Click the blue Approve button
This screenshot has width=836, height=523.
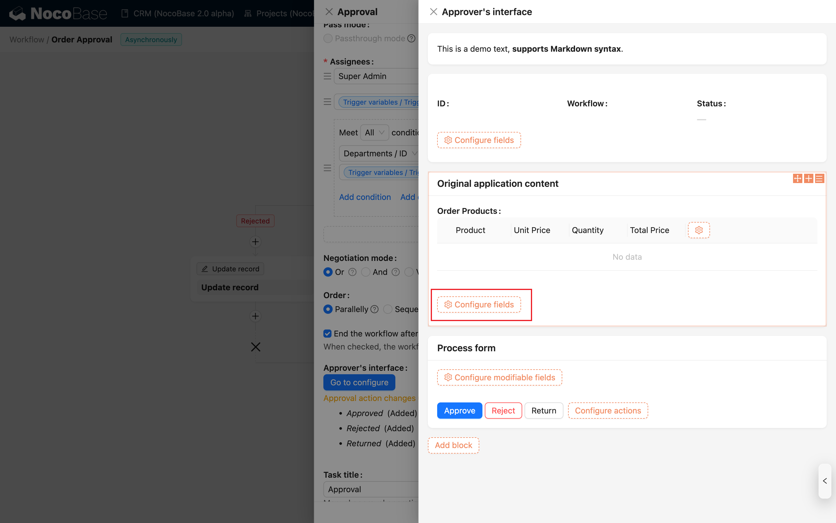coord(459,411)
